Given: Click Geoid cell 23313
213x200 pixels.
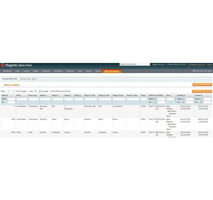Looking at the screenshot, I should pyautogui.click(x=143, y=119).
